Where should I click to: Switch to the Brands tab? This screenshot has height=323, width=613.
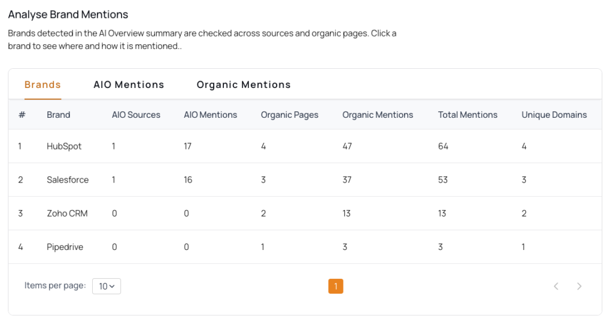(43, 85)
